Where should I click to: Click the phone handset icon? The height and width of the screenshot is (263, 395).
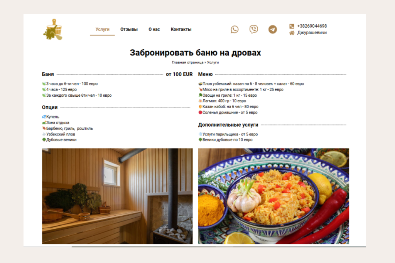[x=292, y=26]
